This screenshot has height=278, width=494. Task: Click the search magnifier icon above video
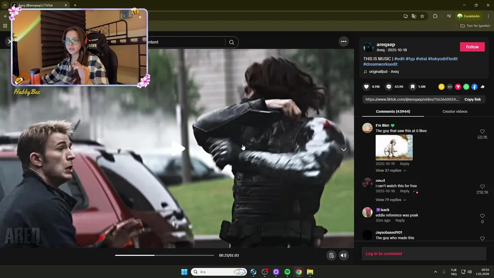click(232, 42)
